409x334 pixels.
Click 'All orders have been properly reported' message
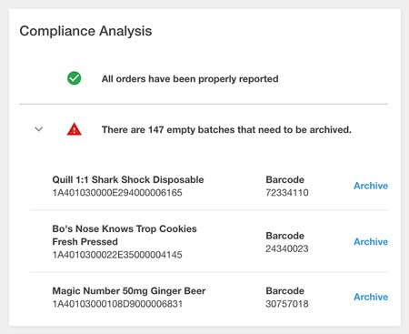tap(190, 79)
